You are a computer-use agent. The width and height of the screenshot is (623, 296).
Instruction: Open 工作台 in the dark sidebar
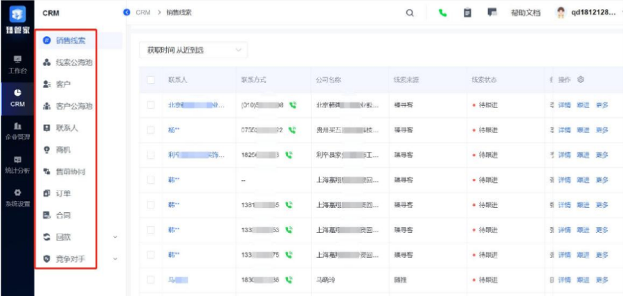click(x=17, y=64)
